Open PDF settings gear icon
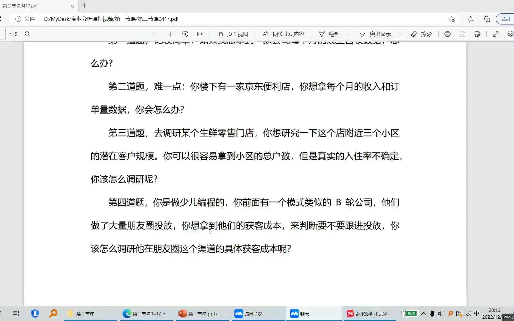 [x=510, y=34]
